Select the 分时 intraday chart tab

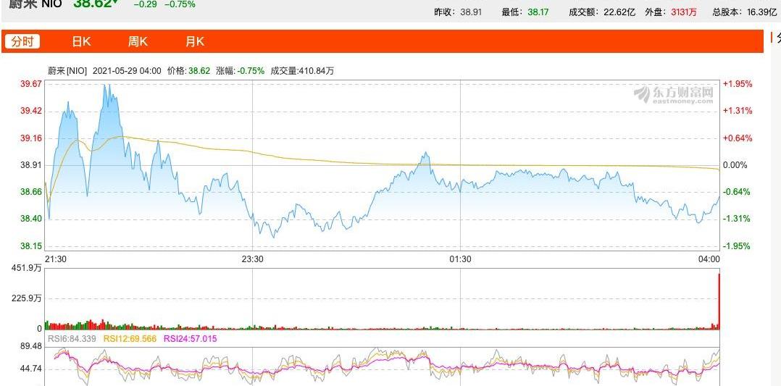click(x=22, y=41)
